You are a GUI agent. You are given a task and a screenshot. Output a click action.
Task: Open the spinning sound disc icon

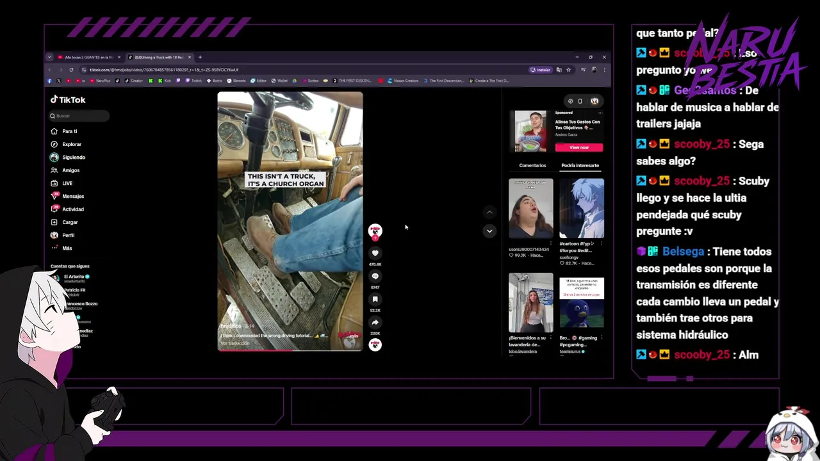pyautogui.click(x=375, y=344)
